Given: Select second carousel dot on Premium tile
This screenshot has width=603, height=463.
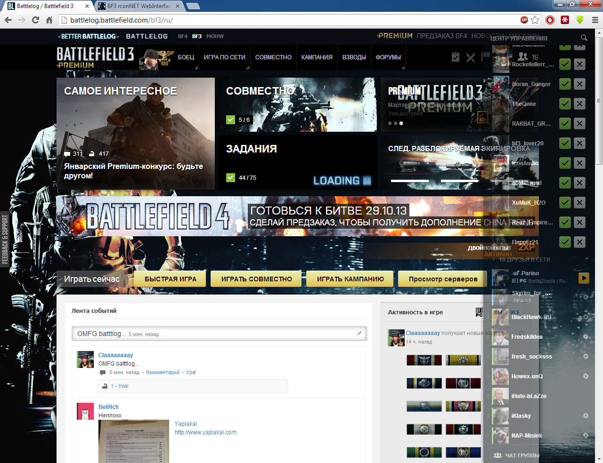Looking at the screenshot, I should [396, 123].
